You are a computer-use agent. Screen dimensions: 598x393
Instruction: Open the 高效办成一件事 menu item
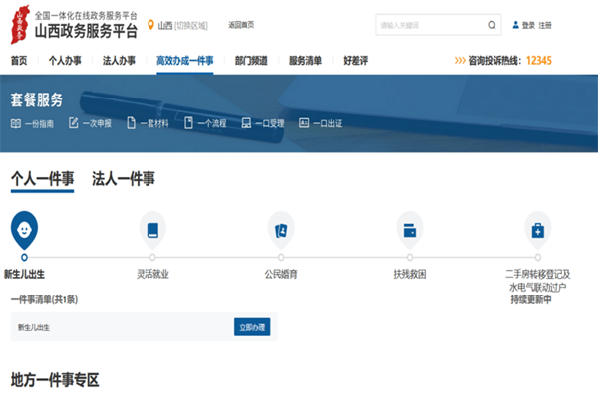click(185, 60)
